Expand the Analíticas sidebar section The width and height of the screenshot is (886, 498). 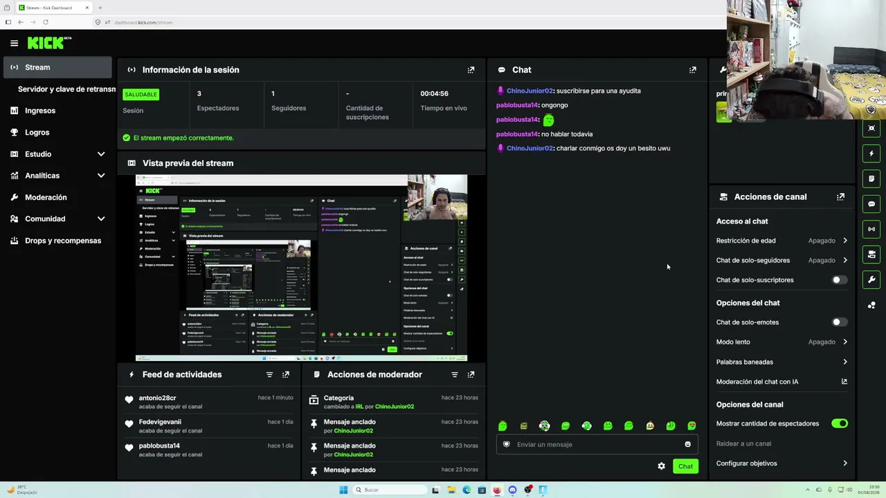101,176
